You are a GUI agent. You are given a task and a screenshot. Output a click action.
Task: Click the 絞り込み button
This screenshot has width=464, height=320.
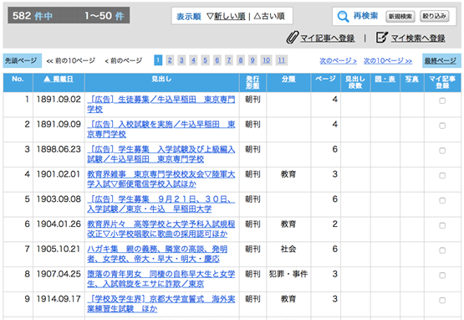click(x=434, y=16)
